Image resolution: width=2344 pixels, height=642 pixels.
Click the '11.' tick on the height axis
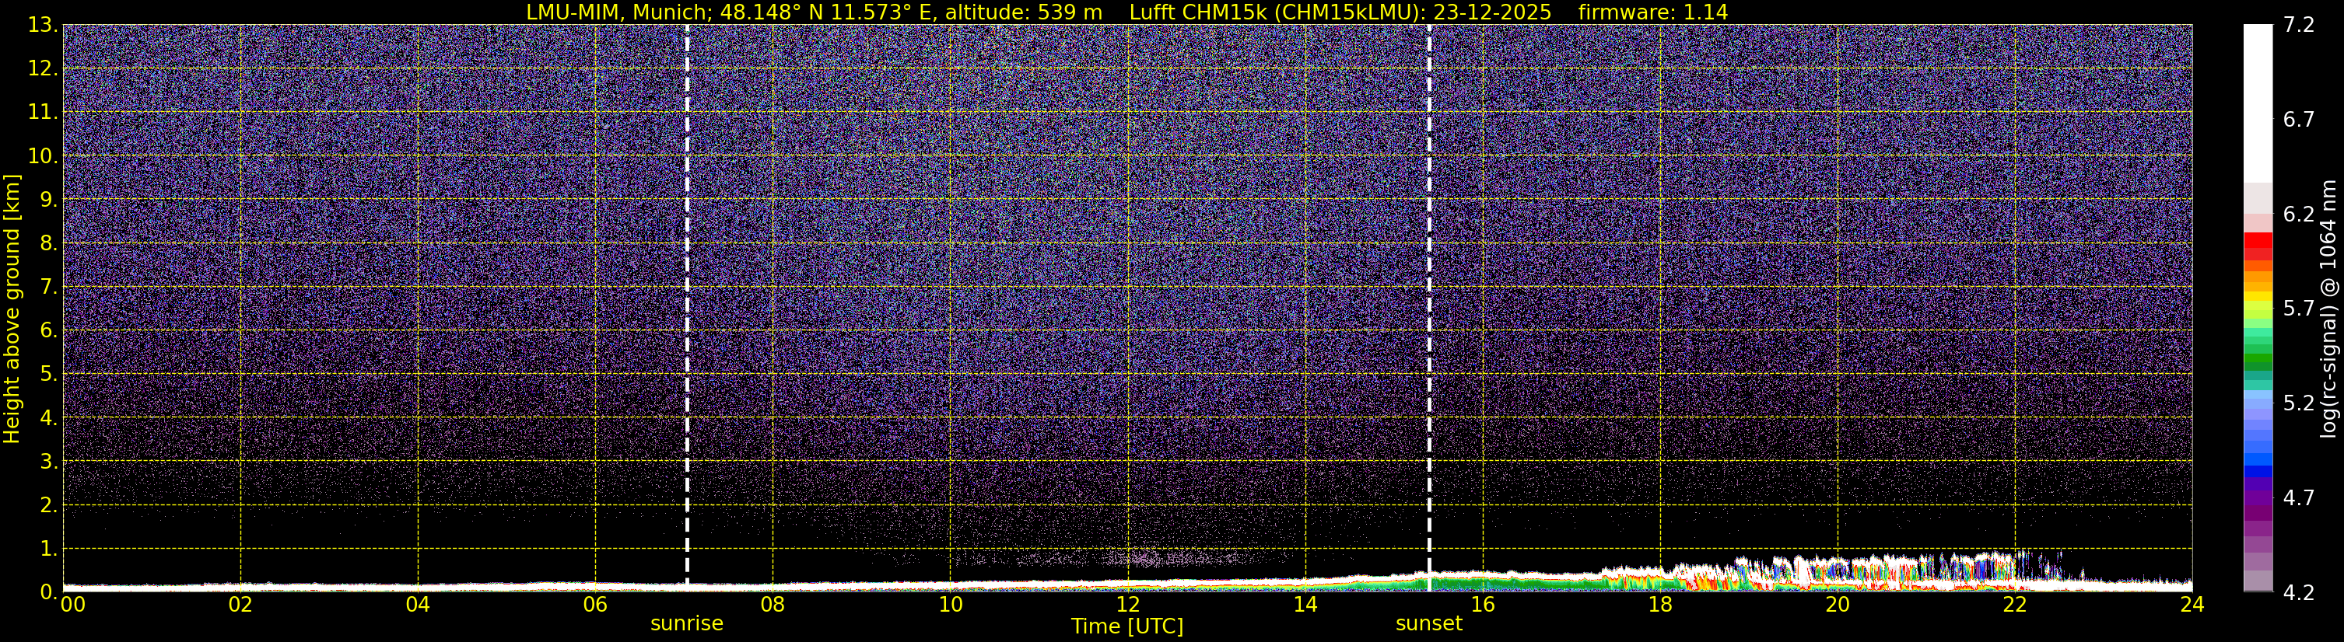coord(43,113)
